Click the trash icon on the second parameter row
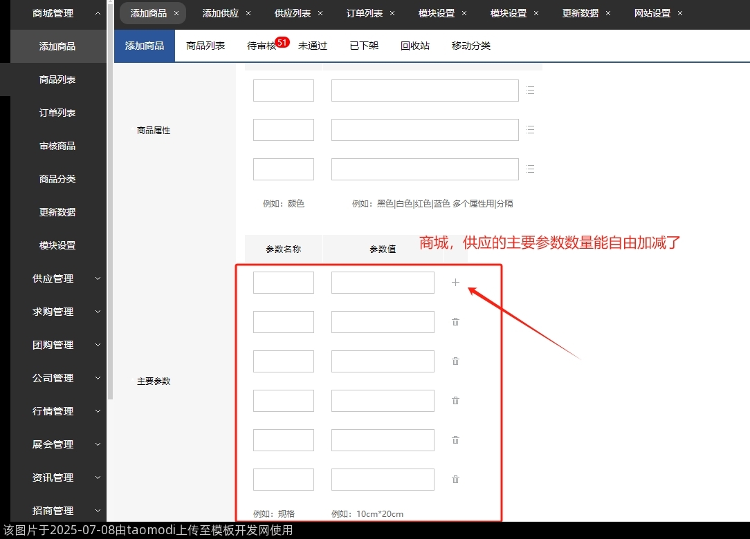The height and width of the screenshot is (539, 750). 455,321
